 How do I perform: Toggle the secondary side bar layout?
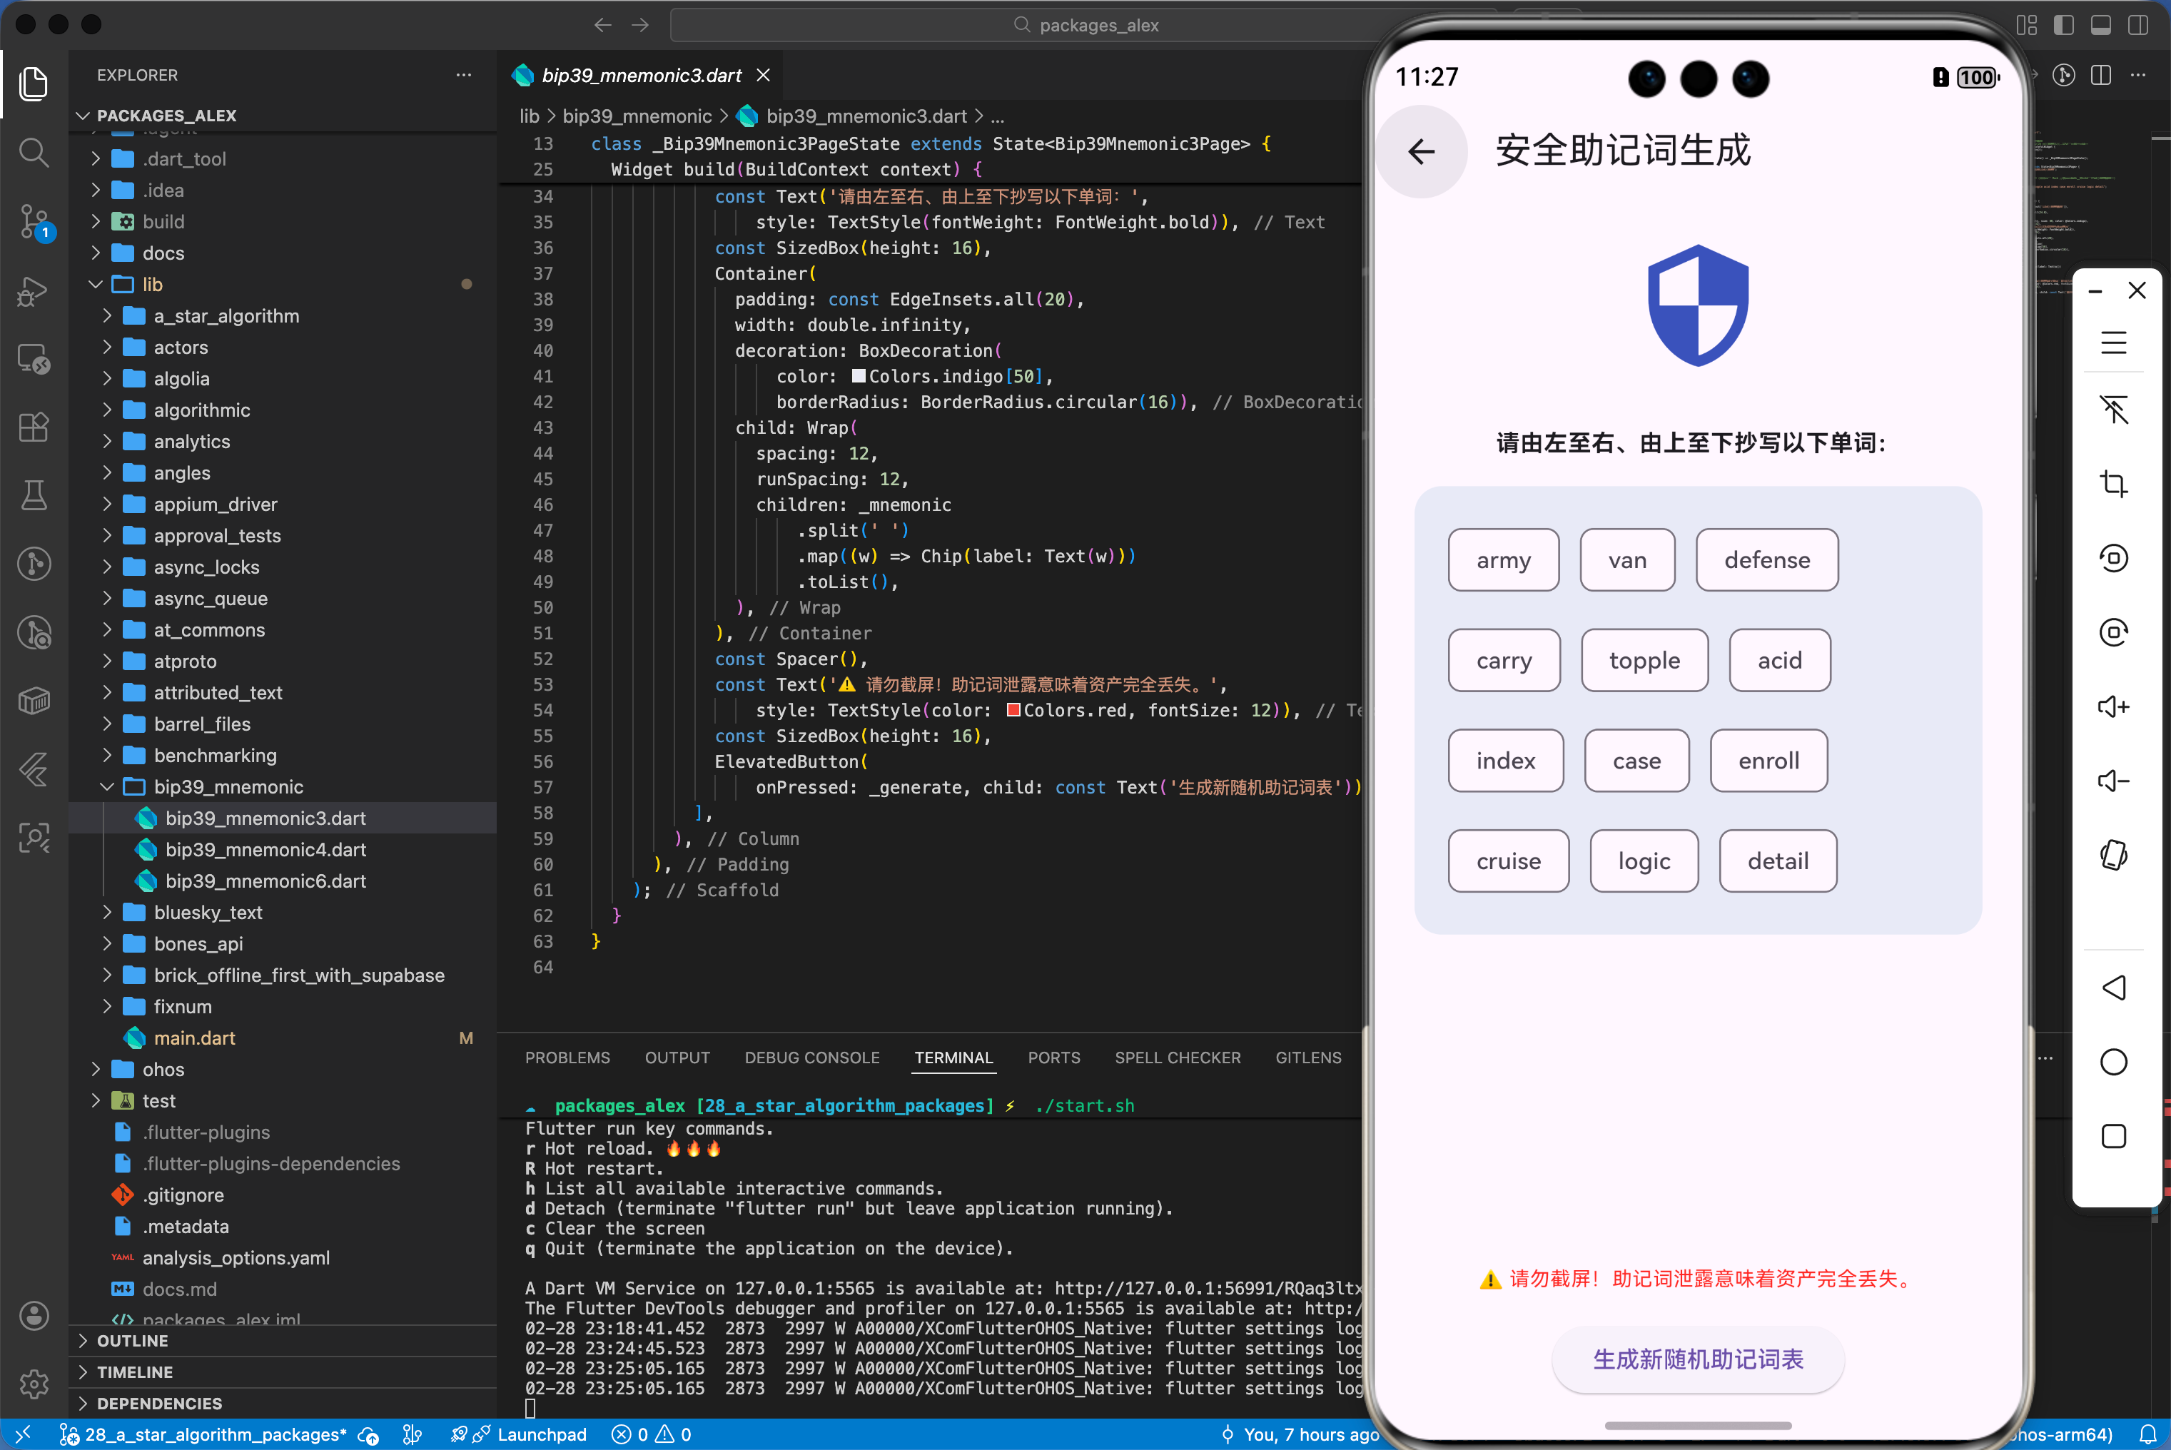point(2137,25)
